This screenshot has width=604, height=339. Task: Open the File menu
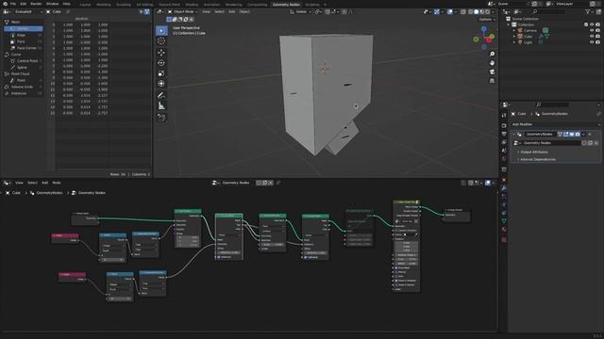[x=12, y=4]
